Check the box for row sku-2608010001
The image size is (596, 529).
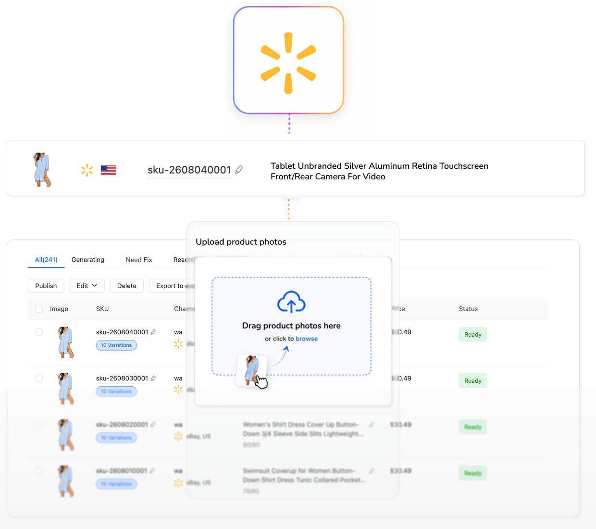(39, 470)
